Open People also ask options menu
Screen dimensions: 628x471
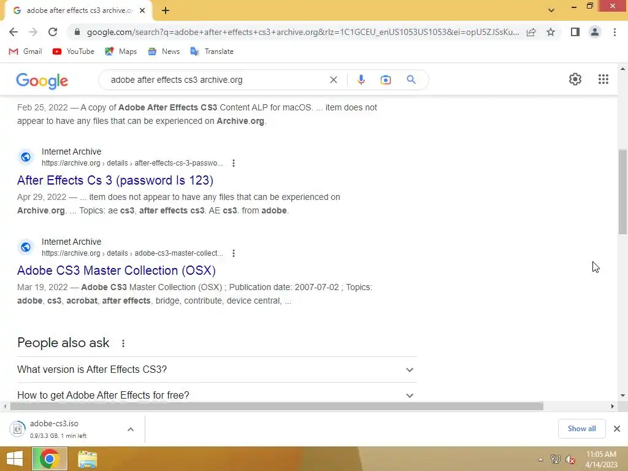(123, 343)
